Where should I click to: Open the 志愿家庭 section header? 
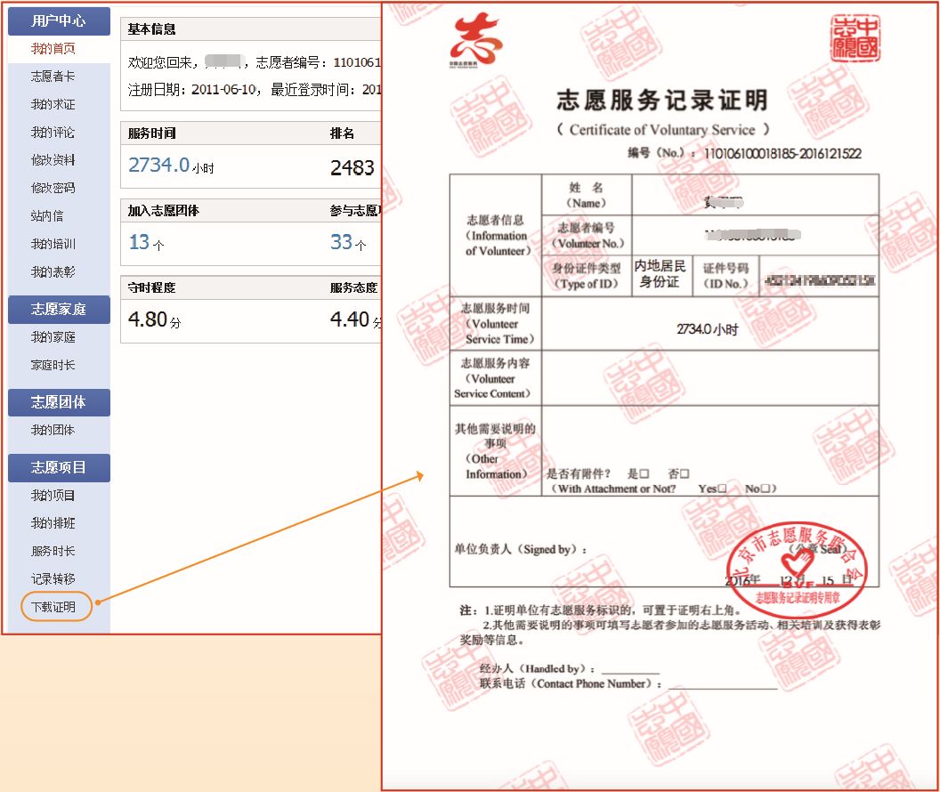pyautogui.click(x=59, y=310)
